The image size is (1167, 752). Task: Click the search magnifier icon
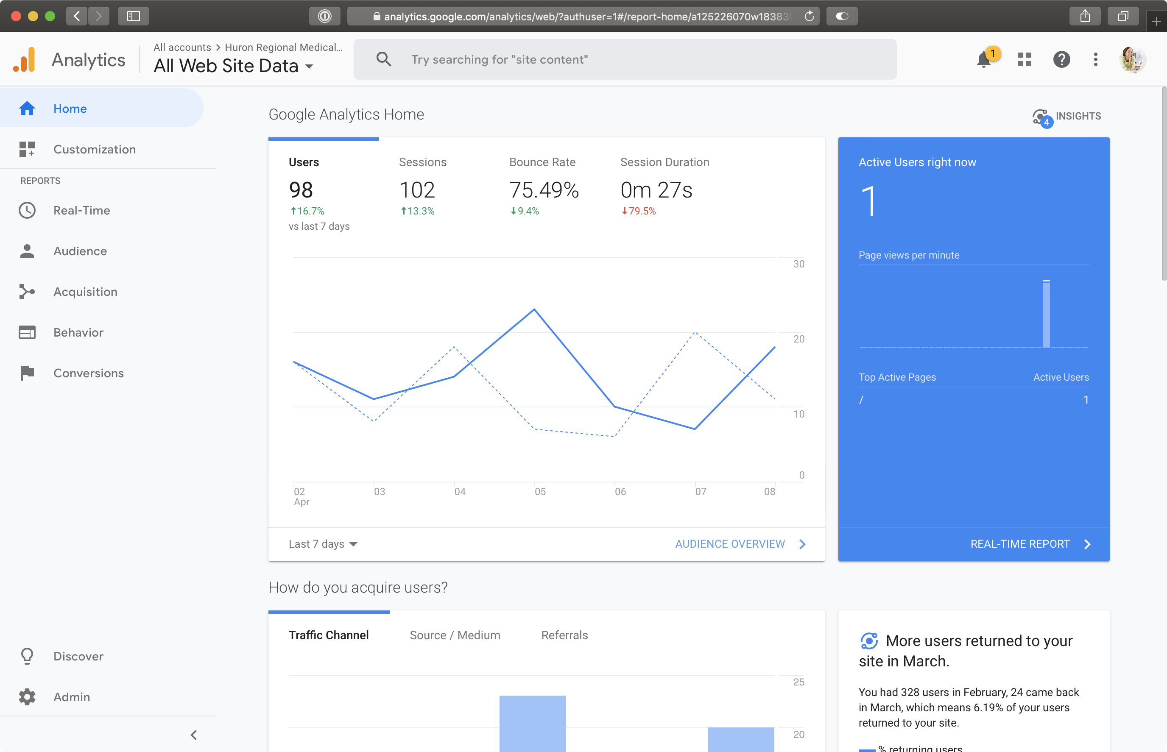pos(384,60)
